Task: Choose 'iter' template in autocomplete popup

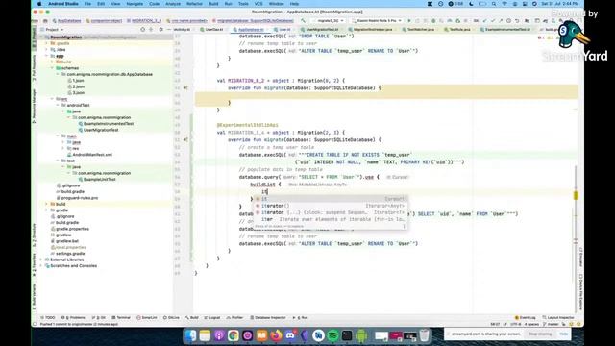Action: (330, 219)
